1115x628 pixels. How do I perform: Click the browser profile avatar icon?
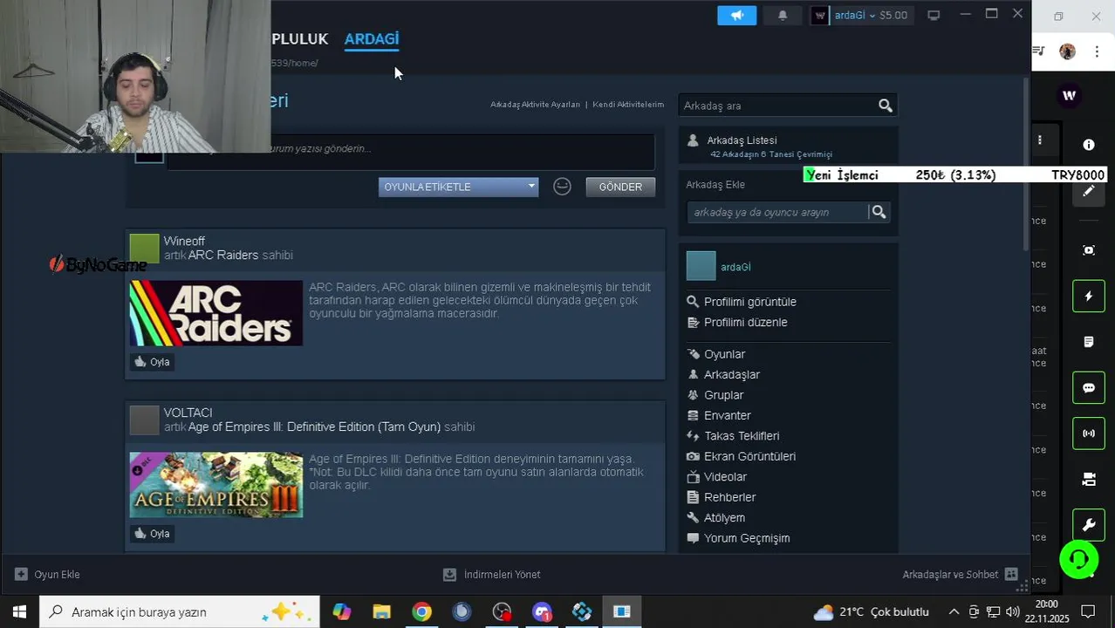point(1068,51)
